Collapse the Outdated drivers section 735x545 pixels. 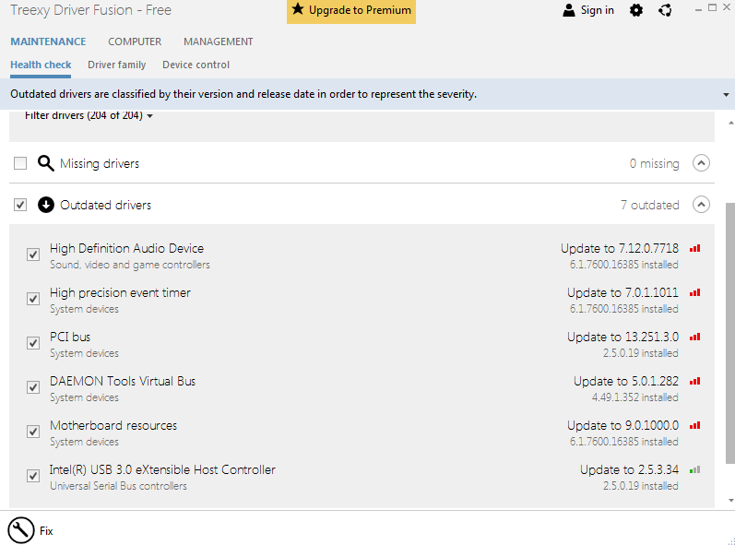point(701,205)
